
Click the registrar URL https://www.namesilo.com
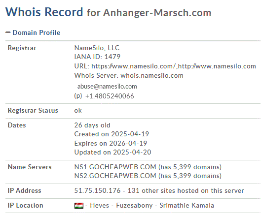point(134,66)
